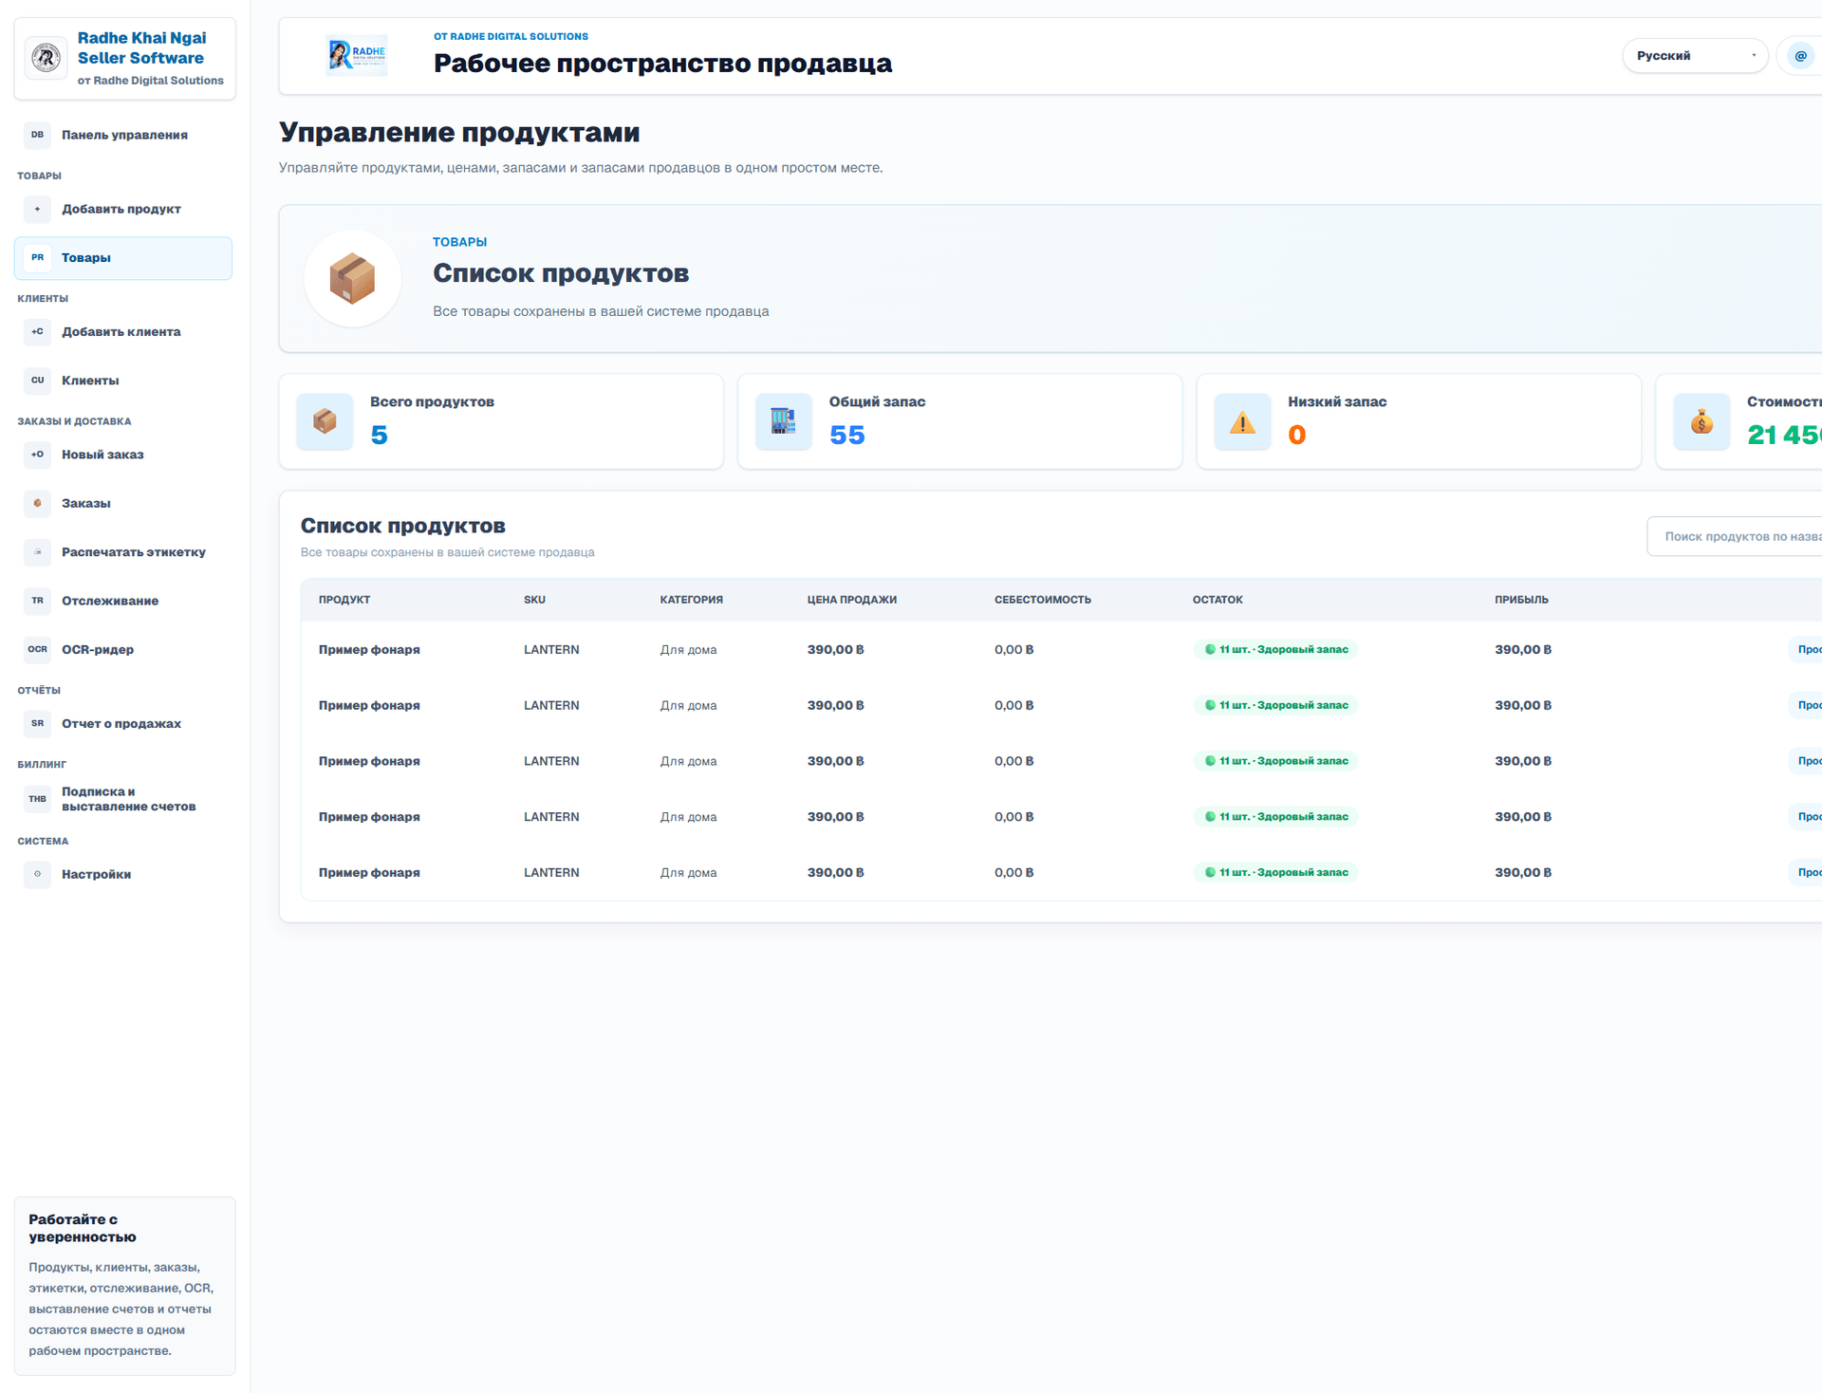Click the gear icon beside Настройки
The height and width of the screenshot is (1393, 1822).
(37, 874)
